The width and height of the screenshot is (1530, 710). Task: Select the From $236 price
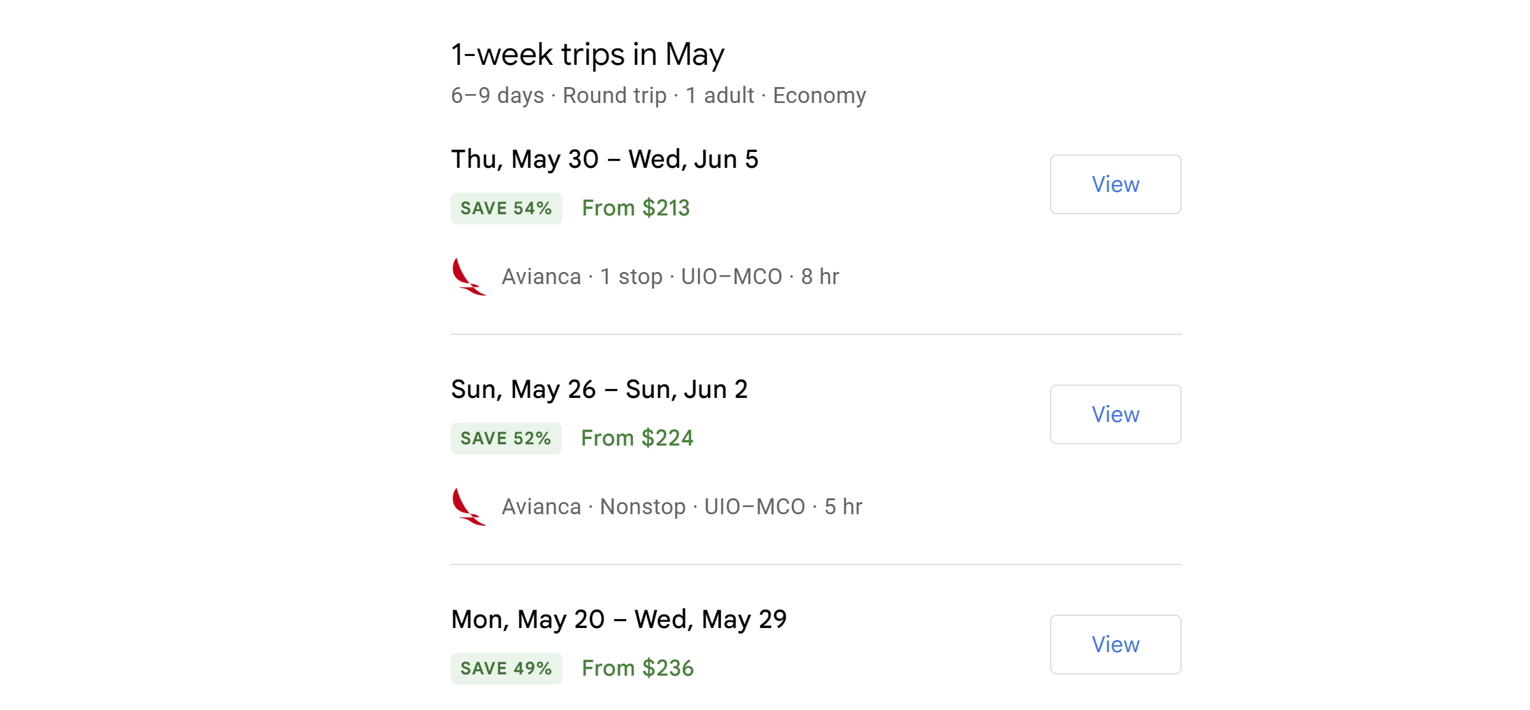[638, 669]
